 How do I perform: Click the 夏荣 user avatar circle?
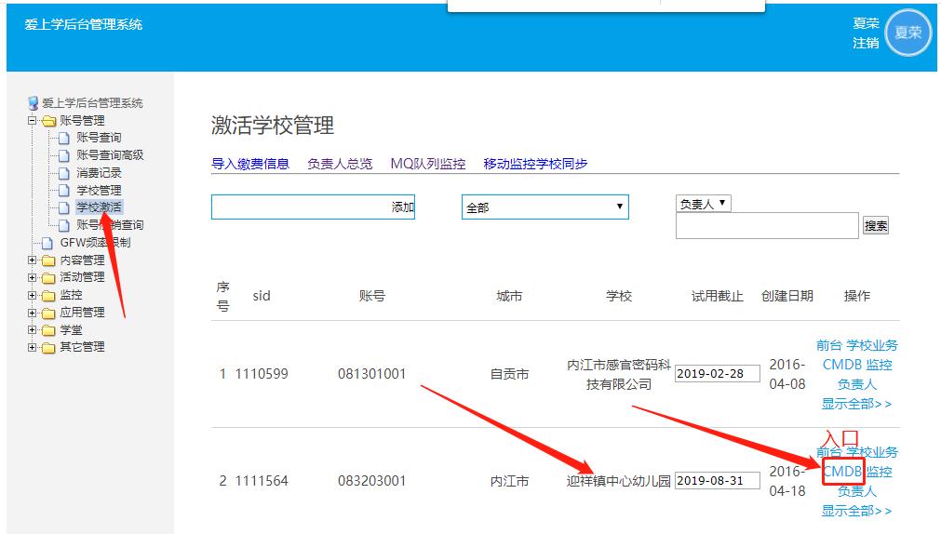click(x=907, y=33)
